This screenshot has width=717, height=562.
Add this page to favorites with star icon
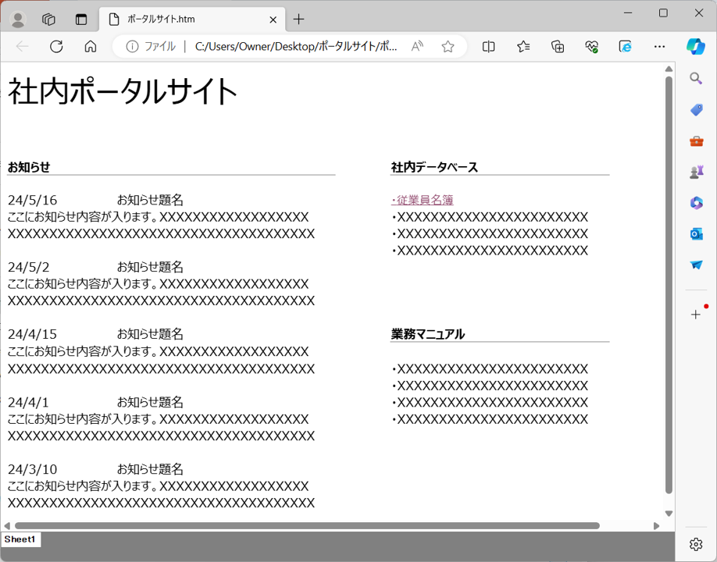tap(448, 47)
